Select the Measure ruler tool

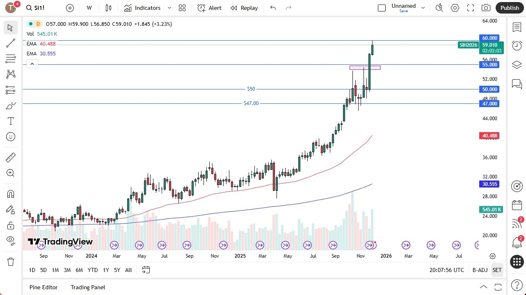click(x=11, y=157)
